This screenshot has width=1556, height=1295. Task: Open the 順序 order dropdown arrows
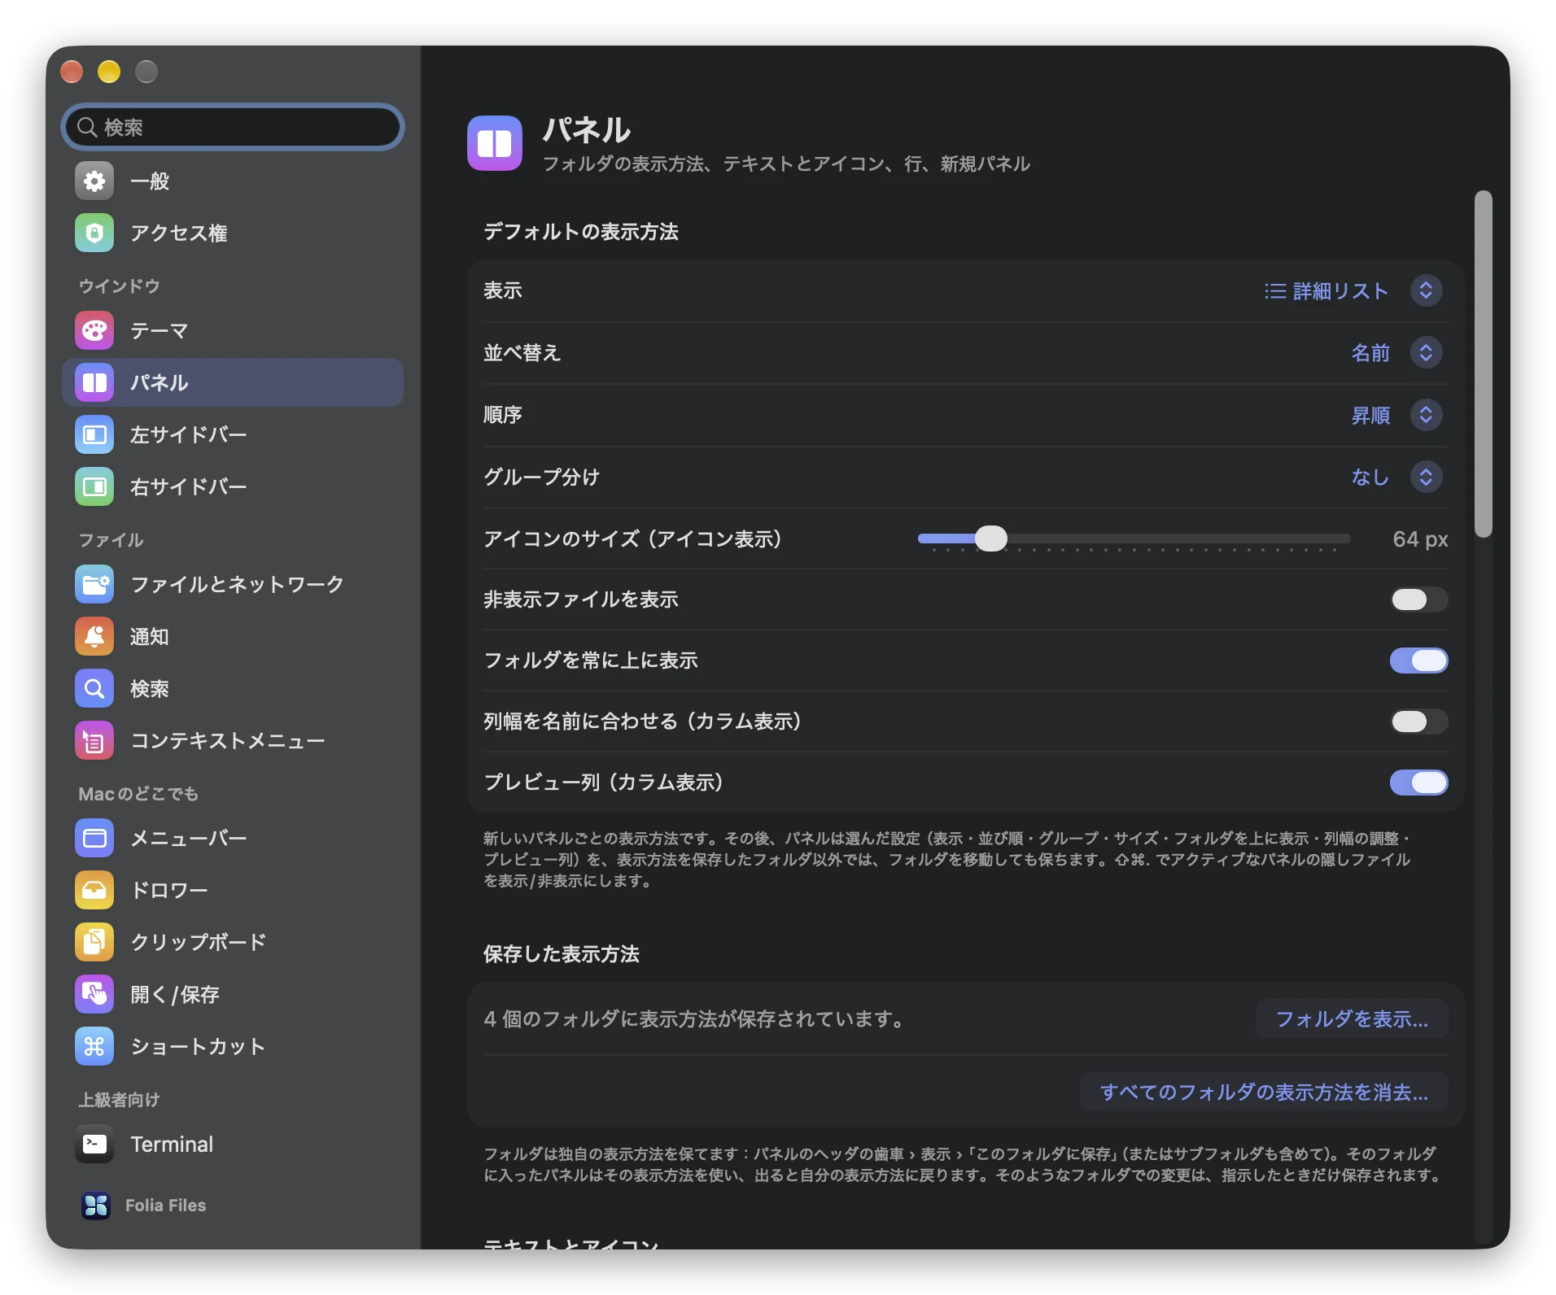(1426, 415)
